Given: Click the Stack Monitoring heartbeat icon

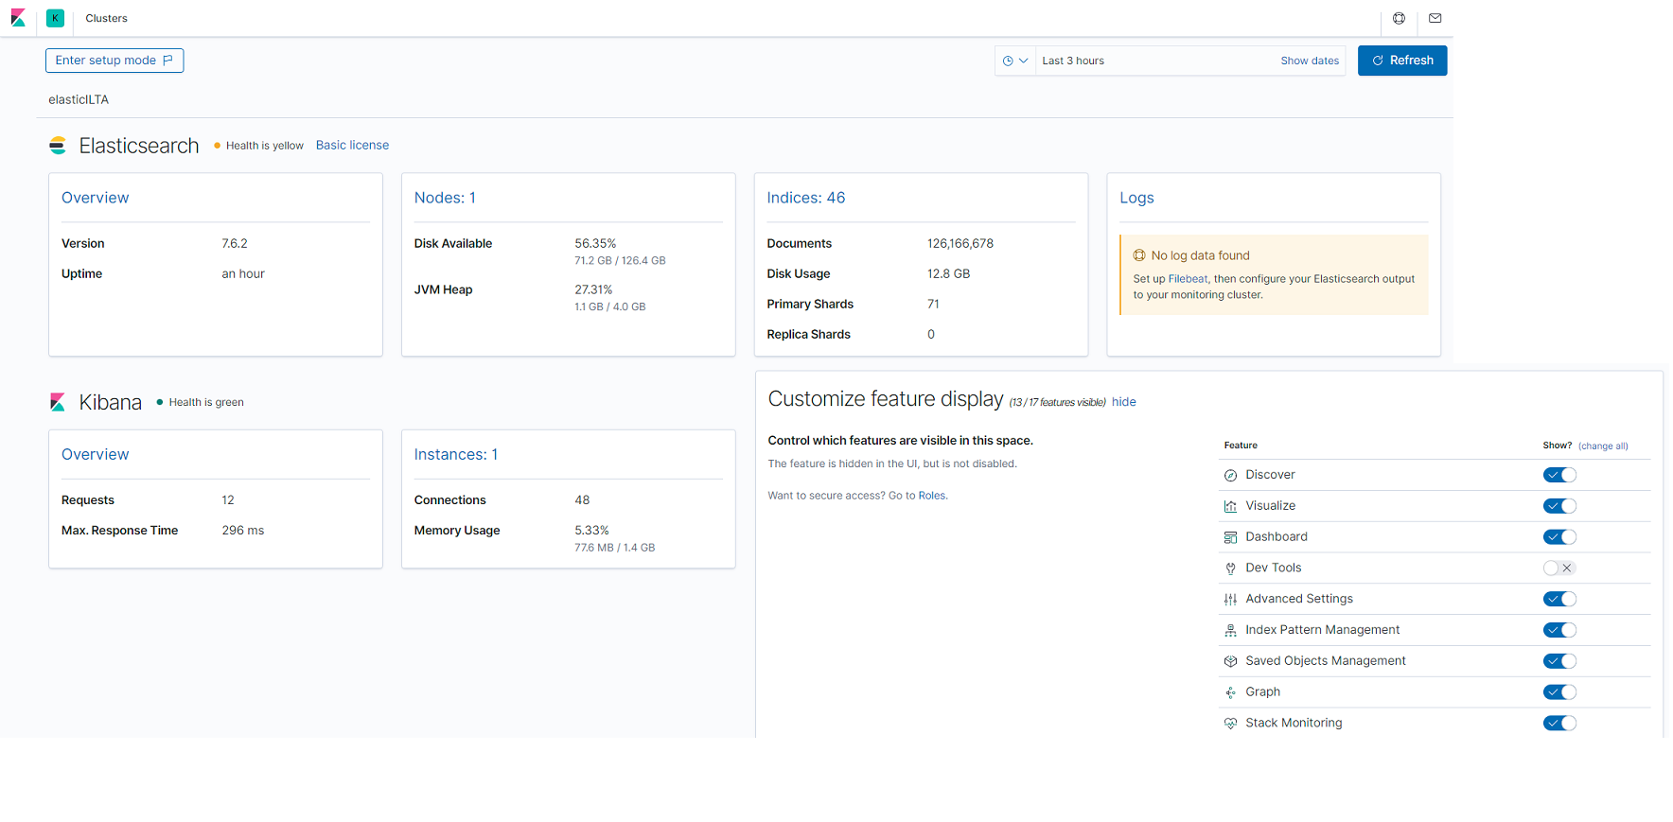Looking at the screenshot, I should (1230, 724).
